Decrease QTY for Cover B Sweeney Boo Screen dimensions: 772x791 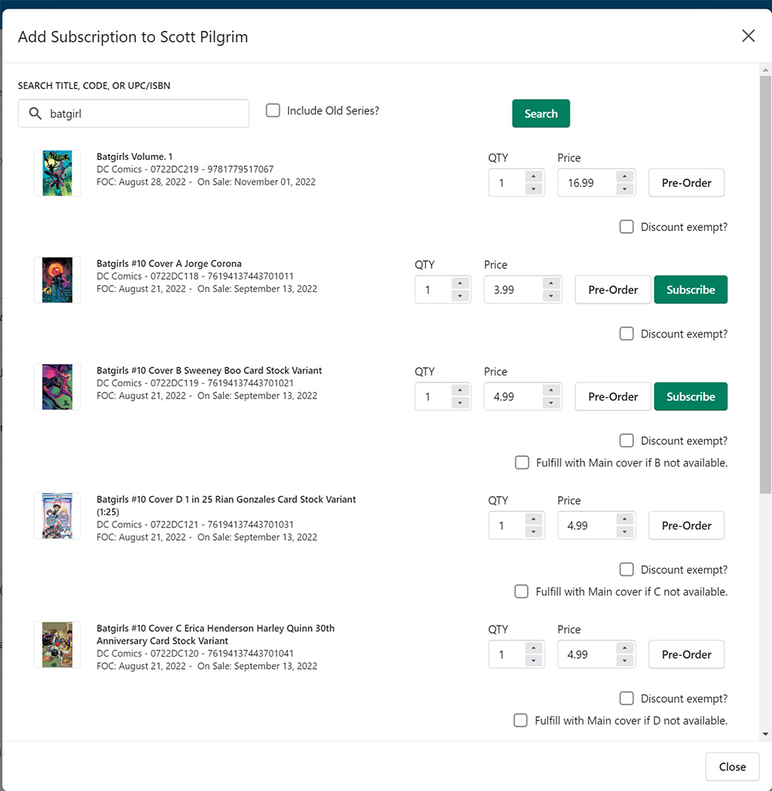[460, 403]
